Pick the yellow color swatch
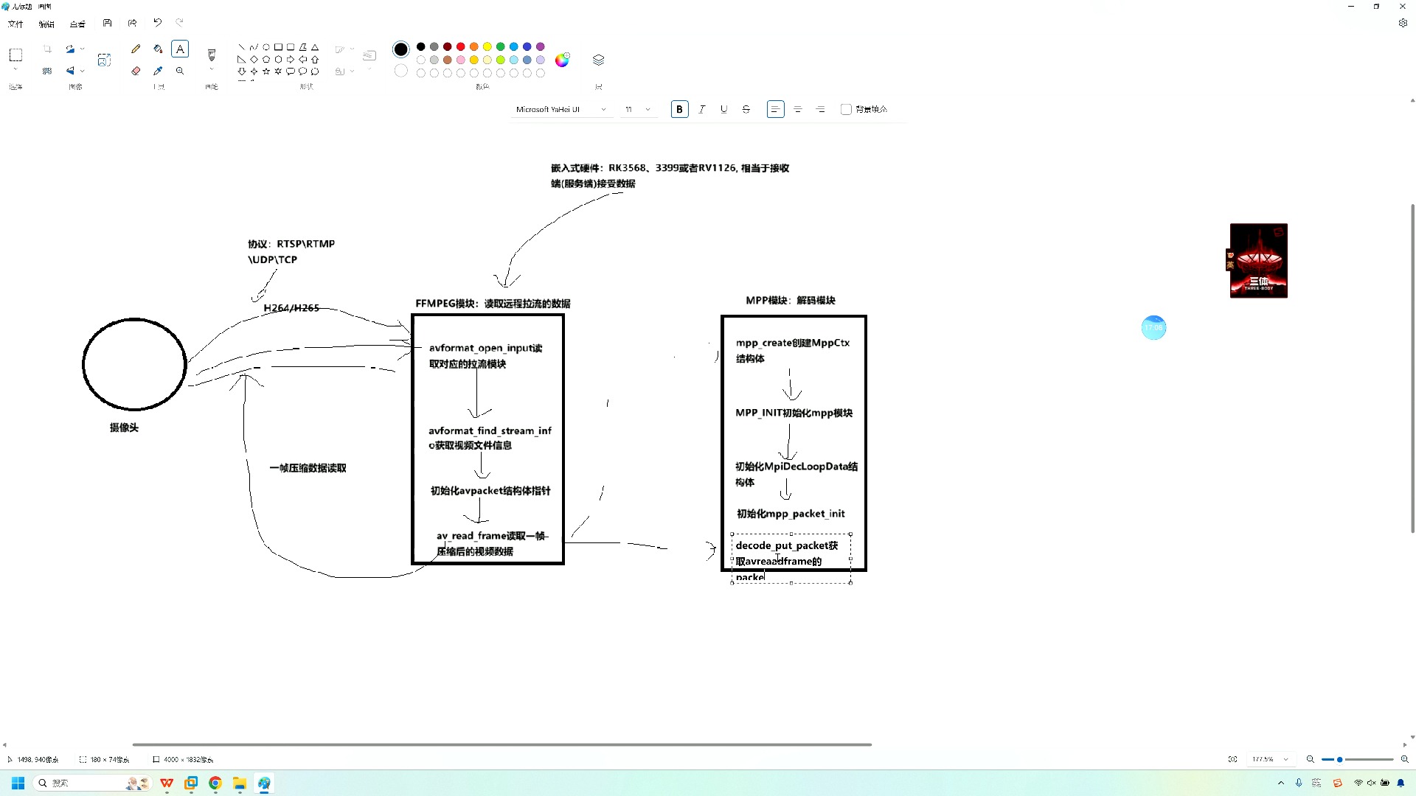Image resolution: width=1416 pixels, height=796 pixels. pos(487,46)
